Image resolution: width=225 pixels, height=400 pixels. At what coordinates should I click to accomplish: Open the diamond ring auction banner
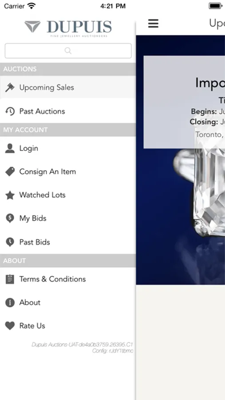tap(181, 160)
